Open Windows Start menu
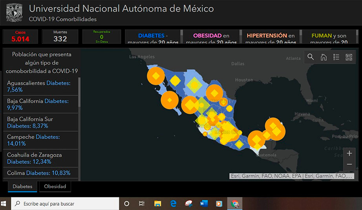 [4, 204]
